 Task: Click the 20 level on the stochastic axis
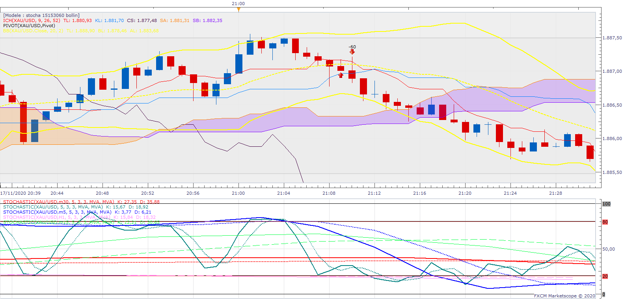(x=605, y=276)
